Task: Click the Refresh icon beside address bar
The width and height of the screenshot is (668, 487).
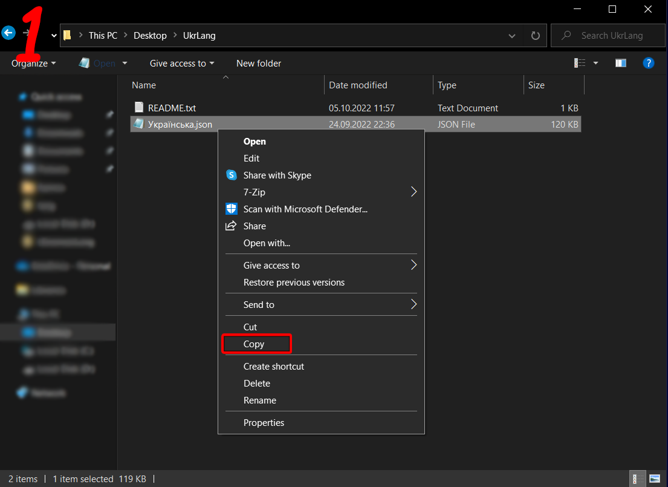Action: [x=535, y=36]
